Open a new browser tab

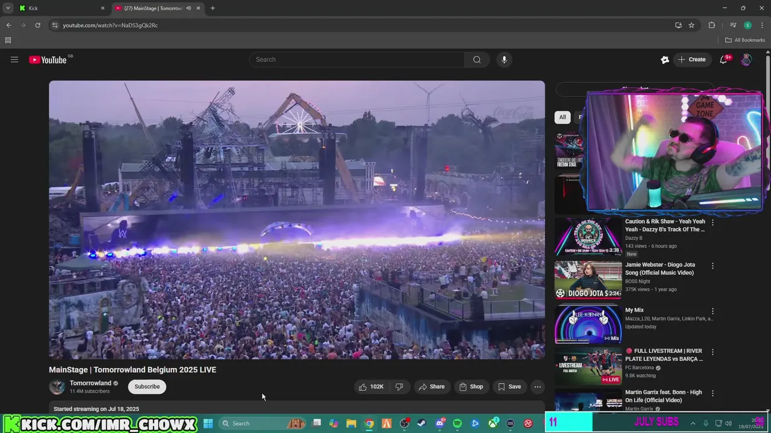click(213, 8)
